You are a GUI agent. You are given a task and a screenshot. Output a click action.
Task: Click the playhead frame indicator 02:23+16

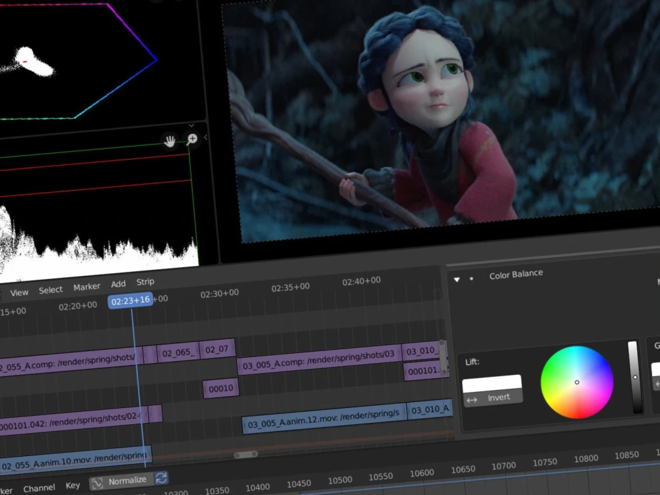point(130,300)
